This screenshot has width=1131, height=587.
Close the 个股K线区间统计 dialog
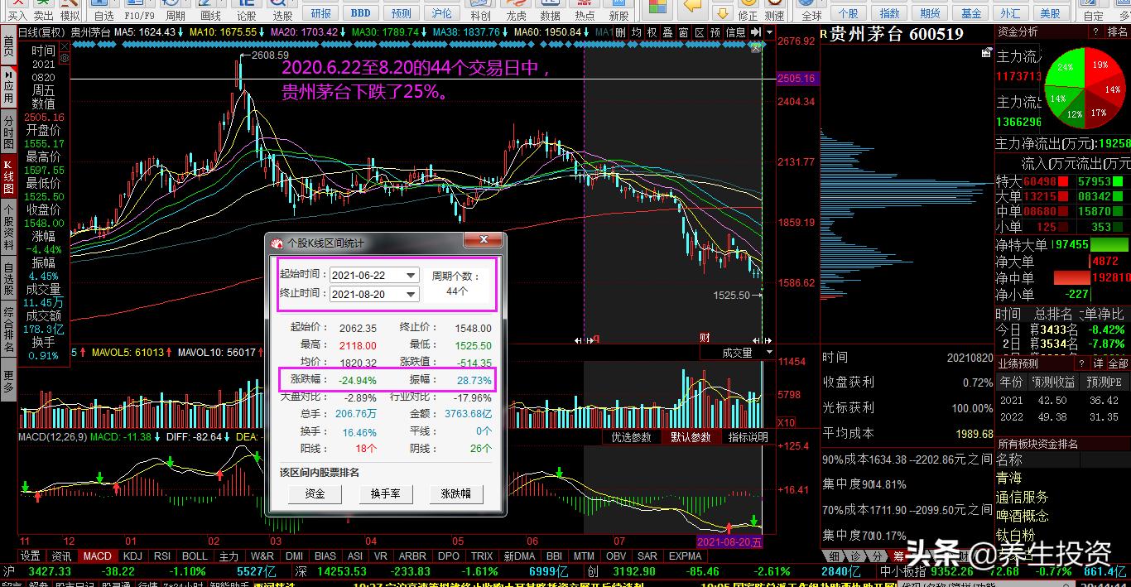point(483,241)
